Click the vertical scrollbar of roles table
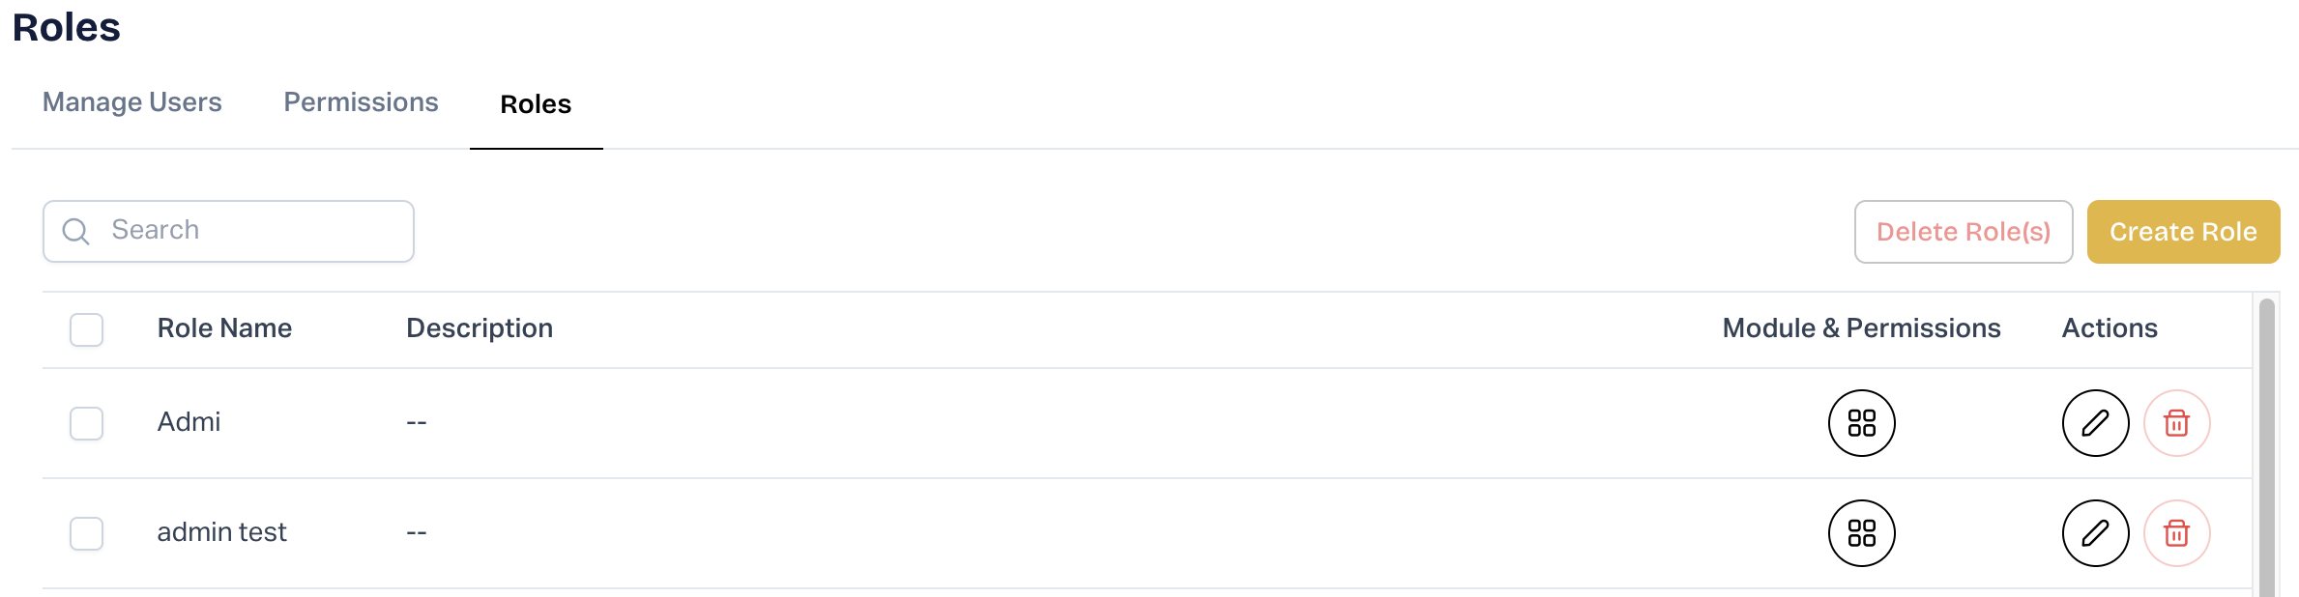The height and width of the screenshot is (597, 2299). pos(2266,444)
